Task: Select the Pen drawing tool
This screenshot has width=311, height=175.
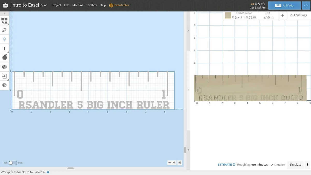Action: coord(4,30)
